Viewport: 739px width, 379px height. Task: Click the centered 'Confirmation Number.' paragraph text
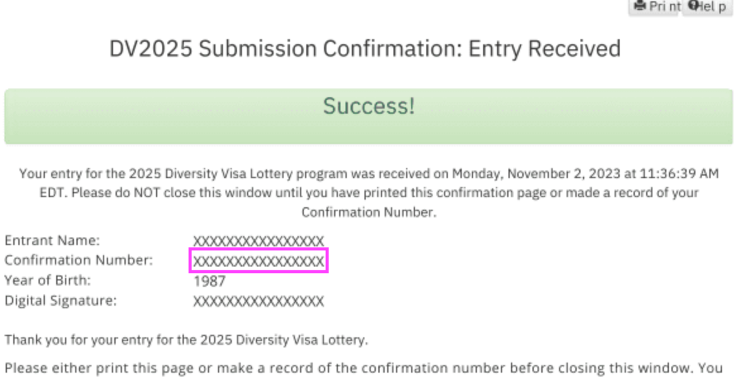coord(369,213)
